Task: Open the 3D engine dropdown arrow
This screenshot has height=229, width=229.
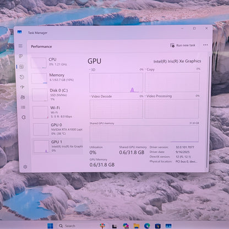Action: click(x=90, y=70)
